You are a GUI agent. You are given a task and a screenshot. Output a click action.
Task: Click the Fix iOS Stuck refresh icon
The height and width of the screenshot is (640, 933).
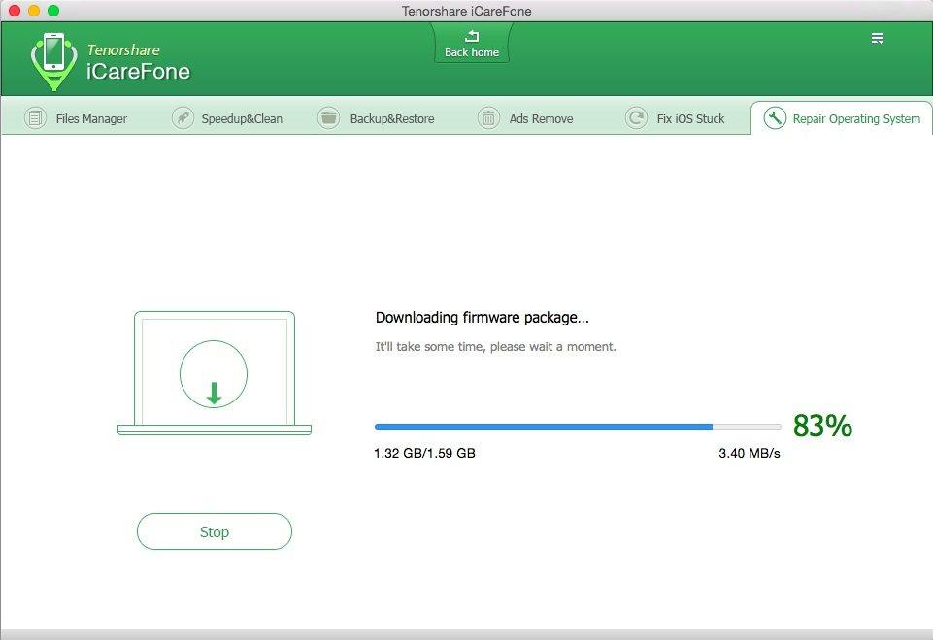[x=636, y=118]
